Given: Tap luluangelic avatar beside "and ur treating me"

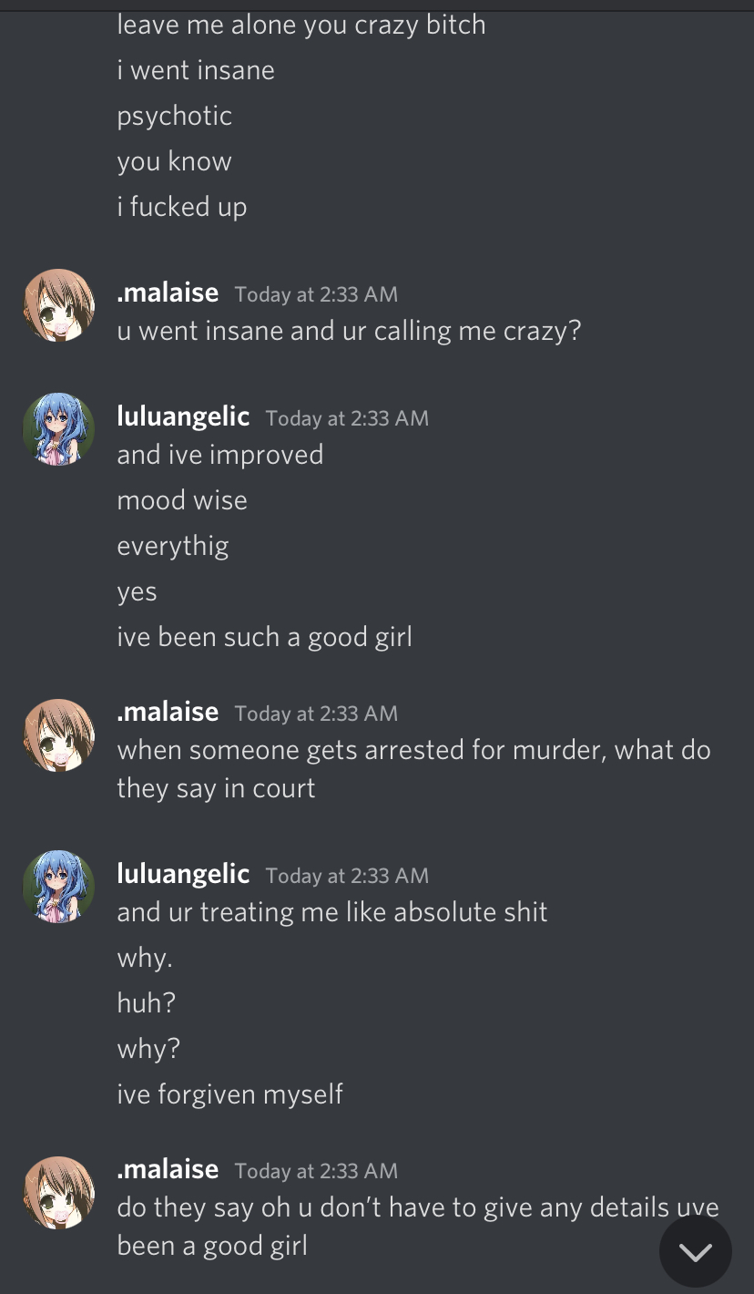Looking at the screenshot, I should click(59, 887).
